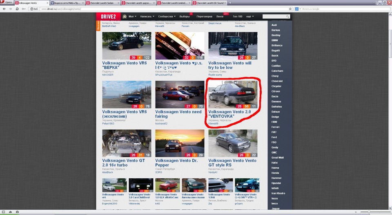Viewport: 392px width, 215px height.
Task: Click the user avatar icon beside Мое
Action: [125, 16]
